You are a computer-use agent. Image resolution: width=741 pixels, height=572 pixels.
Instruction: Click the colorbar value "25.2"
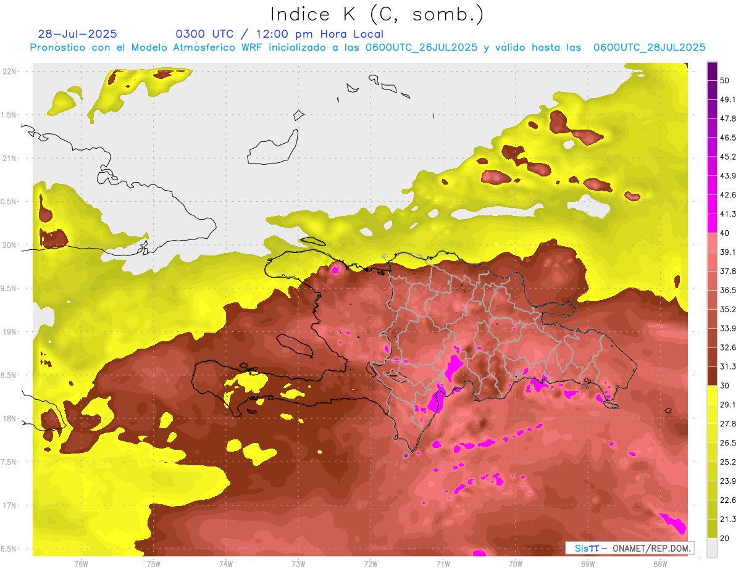729,462
